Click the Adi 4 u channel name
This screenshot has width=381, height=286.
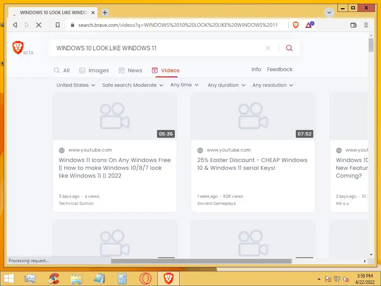pyautogui.click(x=342, y=203)
